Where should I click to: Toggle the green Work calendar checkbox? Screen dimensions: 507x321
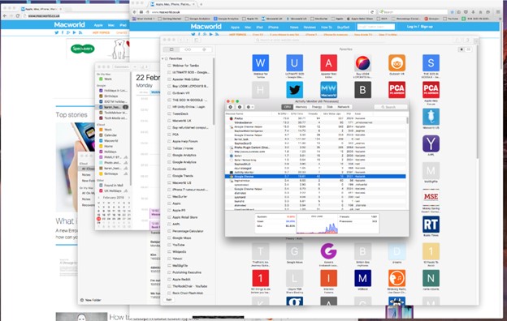(101, 79)
